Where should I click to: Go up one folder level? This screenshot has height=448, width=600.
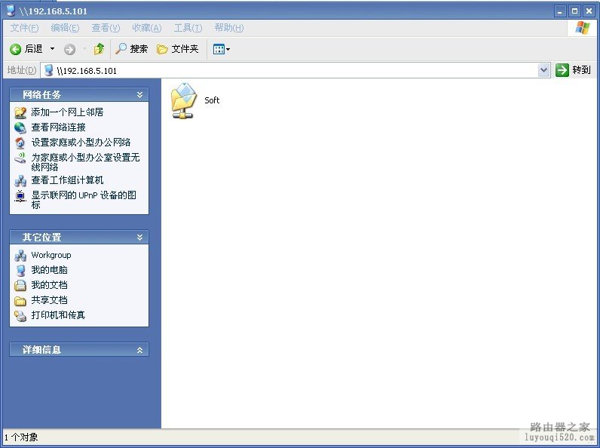pos(99,48)
